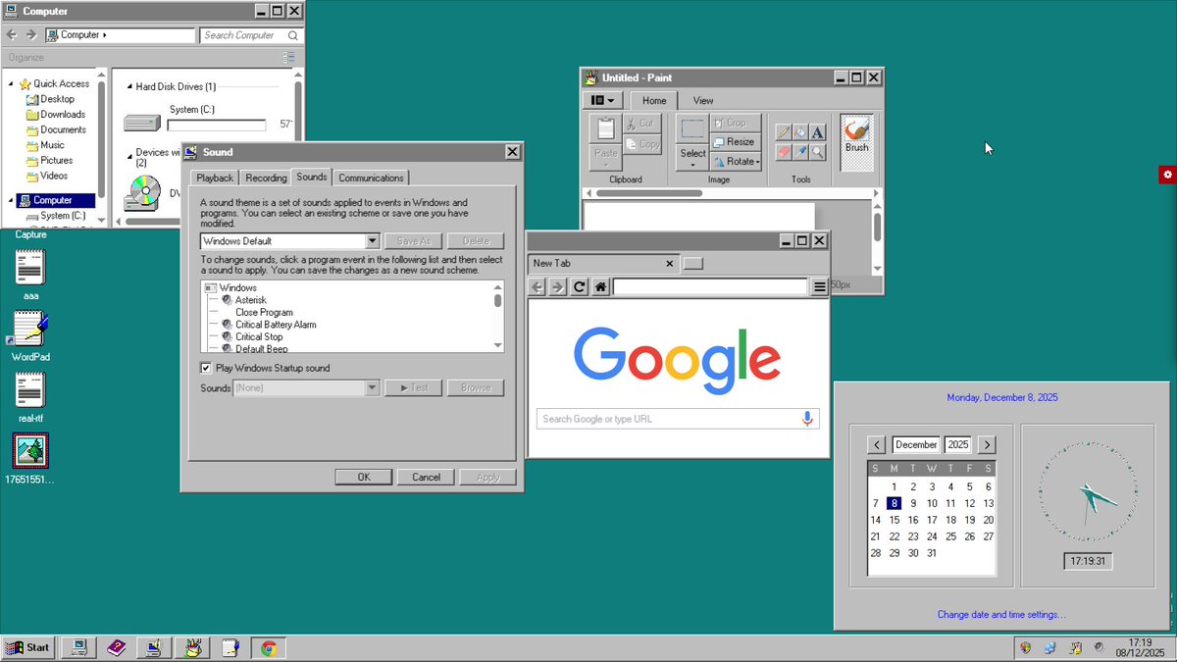Select the Eraser tool in Paint
Image resolution: width=1177 pixels, height=662 pixels.
[784, 152]
